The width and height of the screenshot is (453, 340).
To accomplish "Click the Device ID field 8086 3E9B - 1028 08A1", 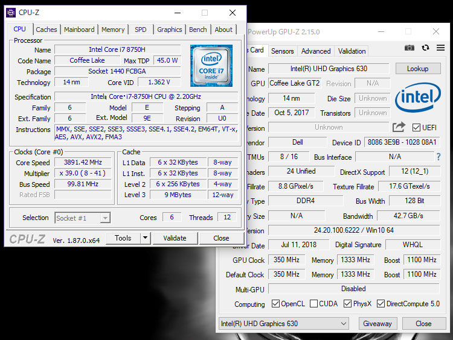I will click(x=402, y=142).
